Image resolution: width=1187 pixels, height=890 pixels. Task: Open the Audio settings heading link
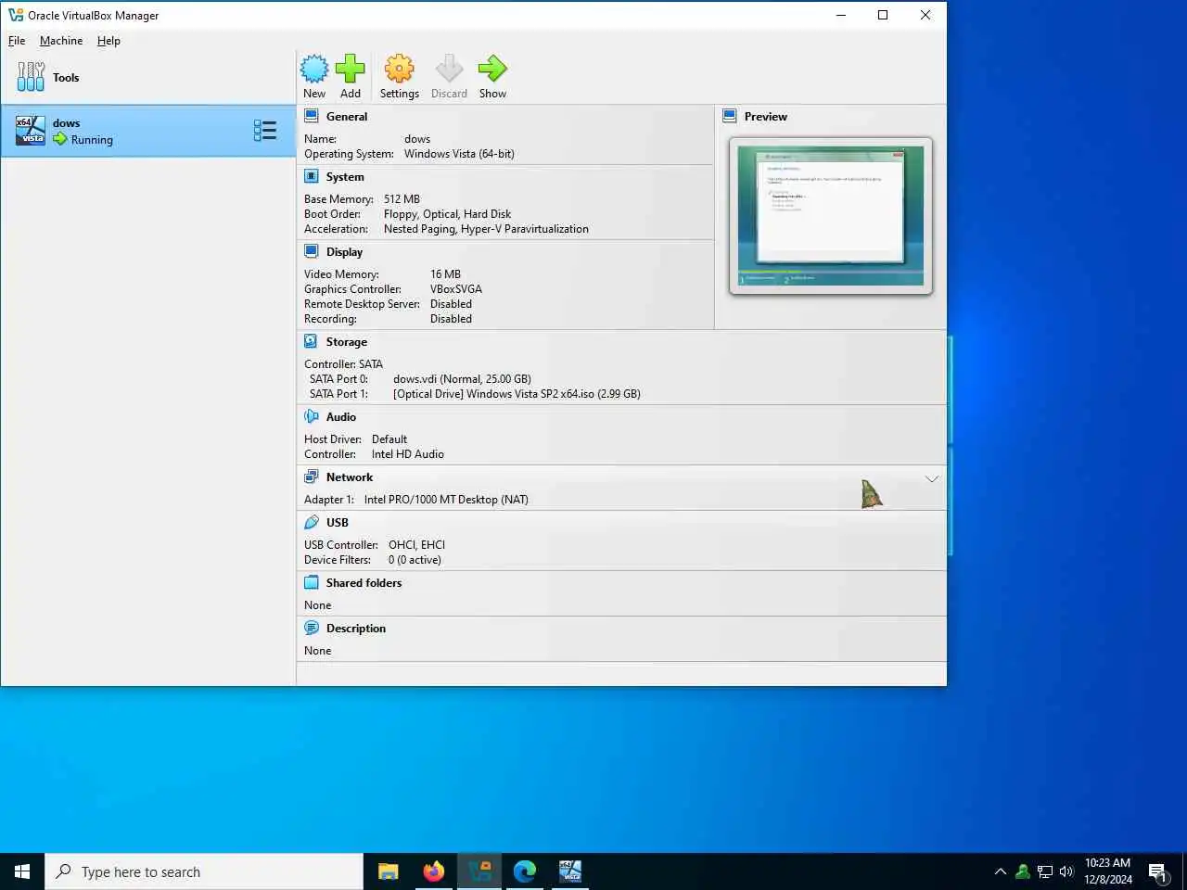click(x=341, y=417)
